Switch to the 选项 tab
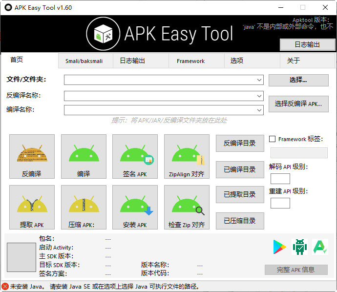This screenshot has height=292, width=337. point(252,61)
